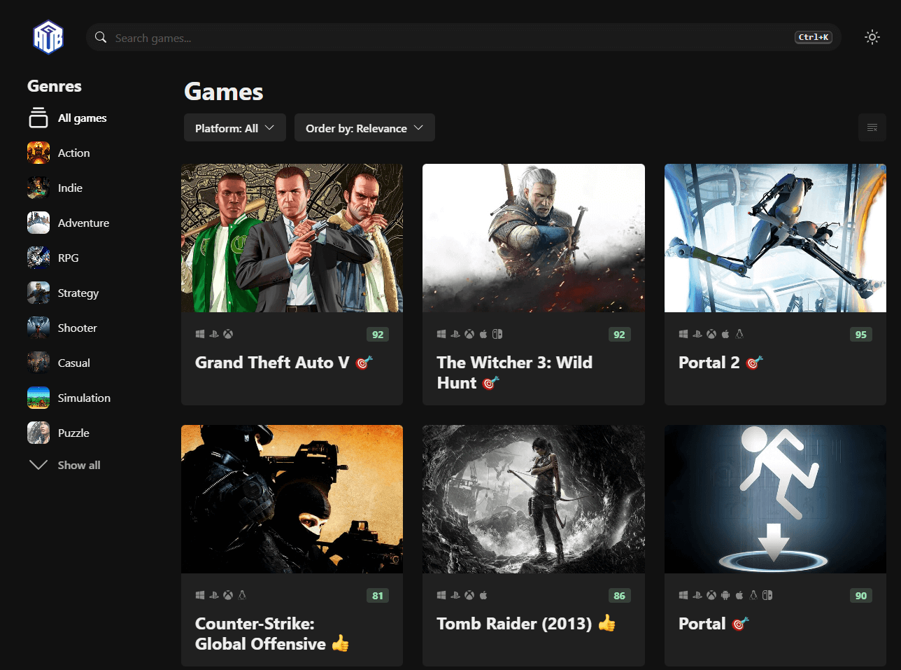The image size is (901, 670).
Task: Click the site logo in the top left
Action: coord(47,36)
